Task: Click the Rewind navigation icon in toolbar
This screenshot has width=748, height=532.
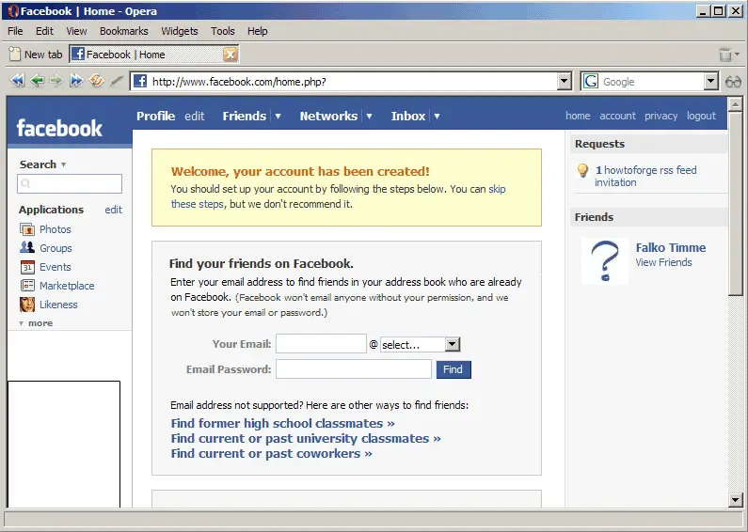Action: [18, 81]
